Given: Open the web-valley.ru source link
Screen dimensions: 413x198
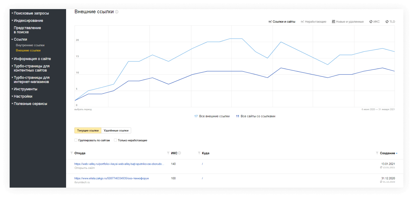Looking at the screenshot, I should click(119, 164).
